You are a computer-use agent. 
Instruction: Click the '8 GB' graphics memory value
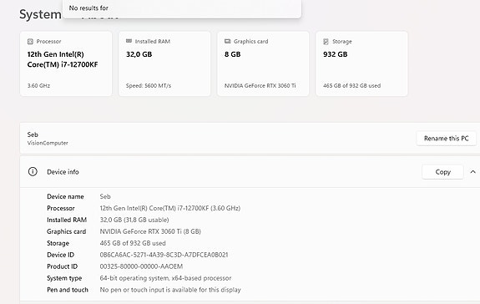coord(232,54)
